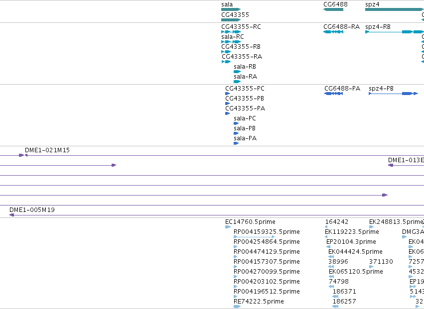Select feature label 38996
The height and width of the screenshot is (309, 424).
point(338,262)
